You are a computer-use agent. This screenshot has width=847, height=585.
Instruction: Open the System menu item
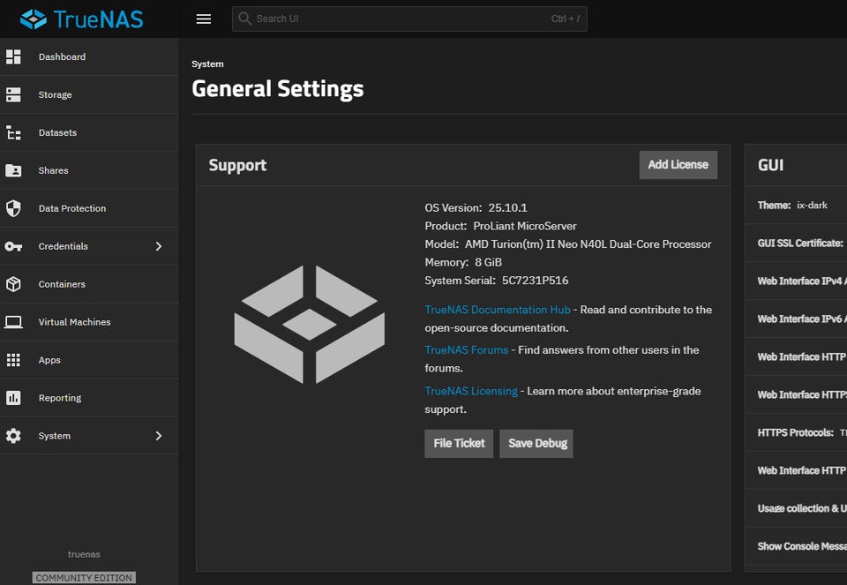click(55, 436)
